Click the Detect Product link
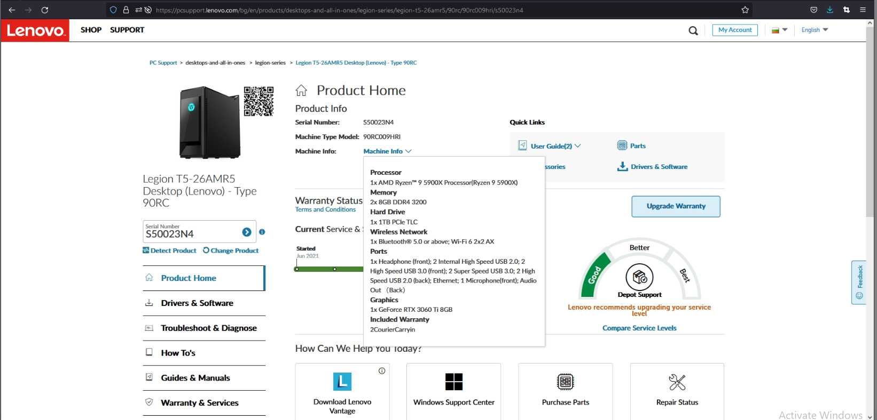Image resolution: width=877 pixels, height=420 pixels. [169, 251]
